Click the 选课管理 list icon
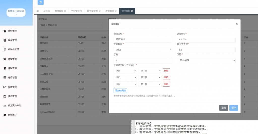 coord(5,78)
